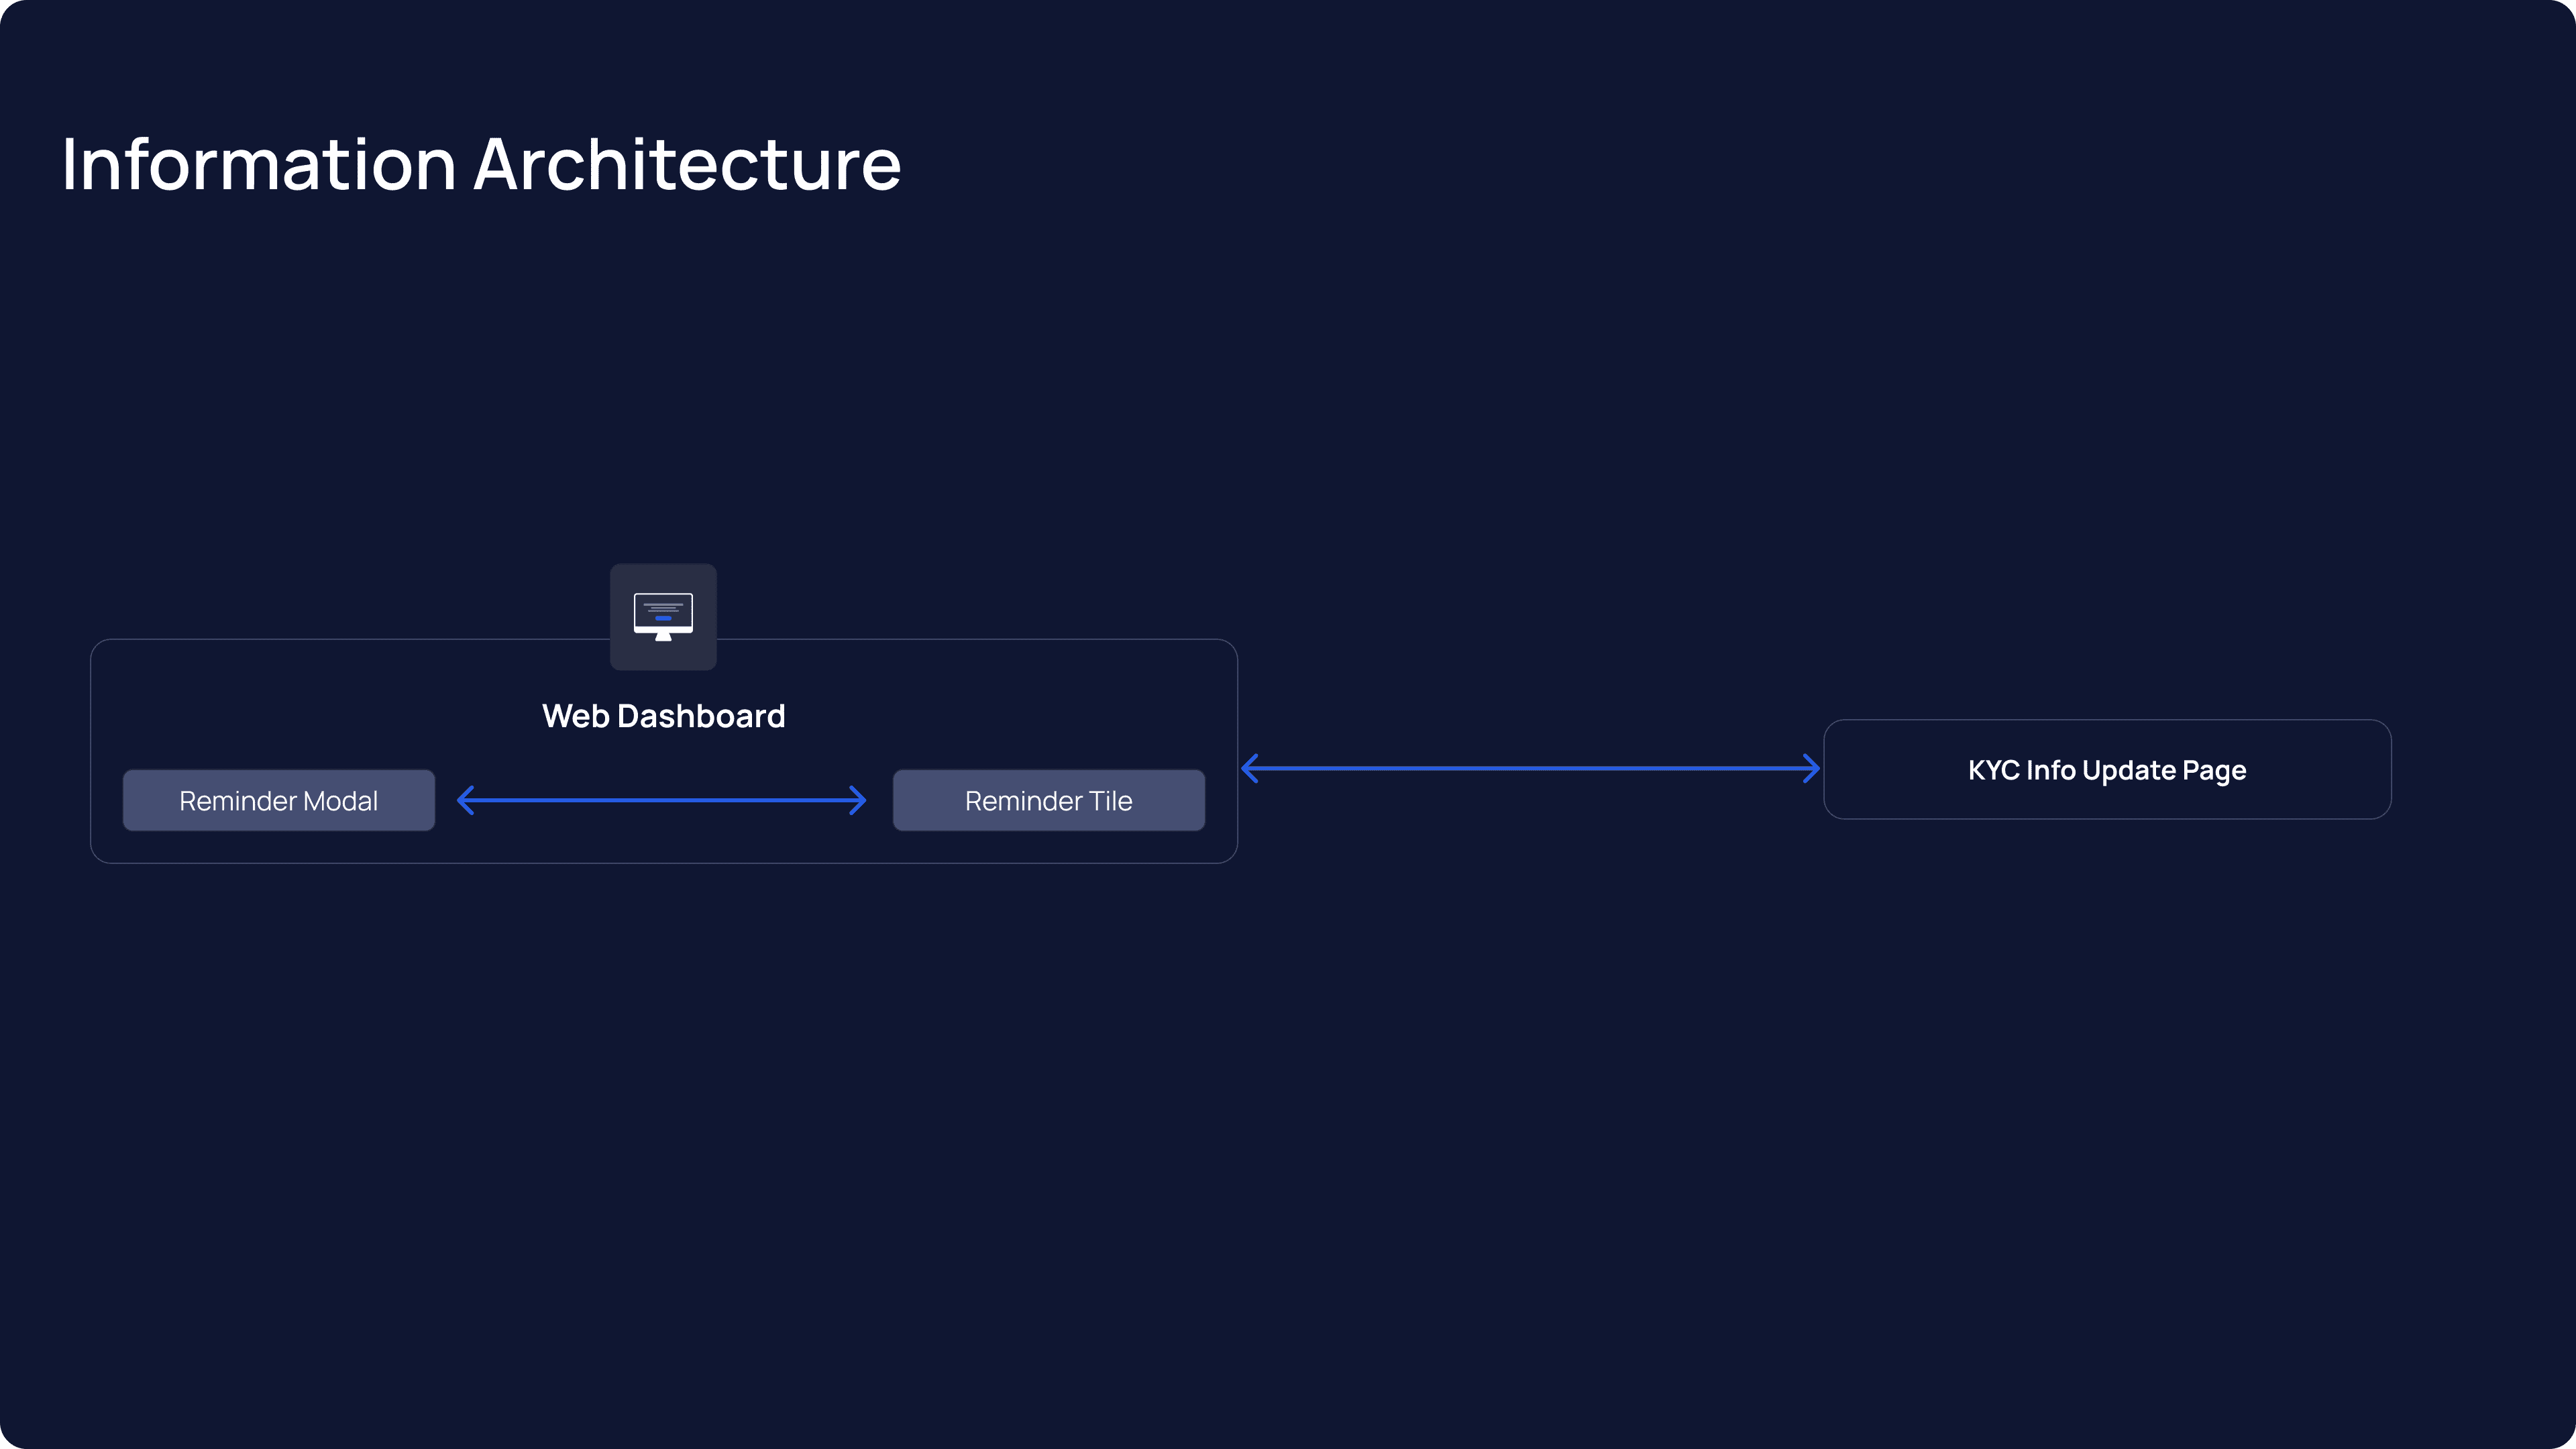The image size is (2576, 1449).
Task: Click right arrowhead pointing at Reminder Tile
Action: click(x=859, y=800)
